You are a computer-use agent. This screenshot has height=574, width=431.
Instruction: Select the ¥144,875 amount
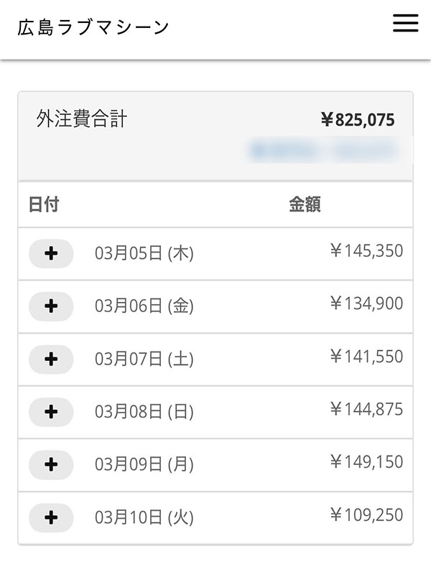366,410
